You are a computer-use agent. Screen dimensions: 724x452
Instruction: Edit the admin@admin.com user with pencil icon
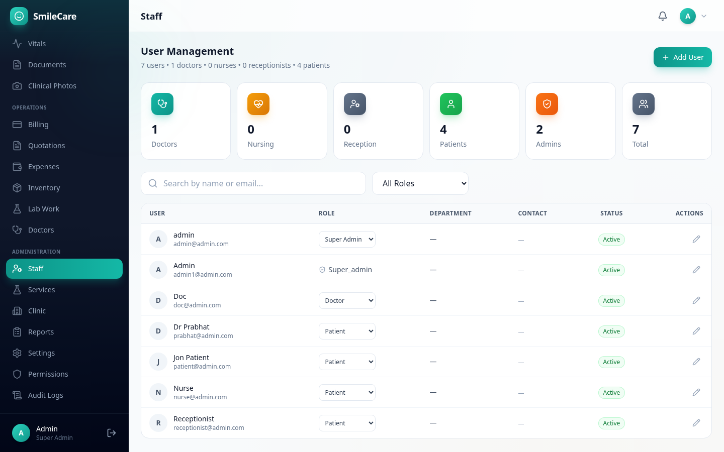coord(696,239)
